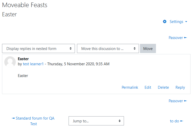The image size is (191, 129).
Task: Open the Settings dropdown caret
Action: [x=186, y=22]
